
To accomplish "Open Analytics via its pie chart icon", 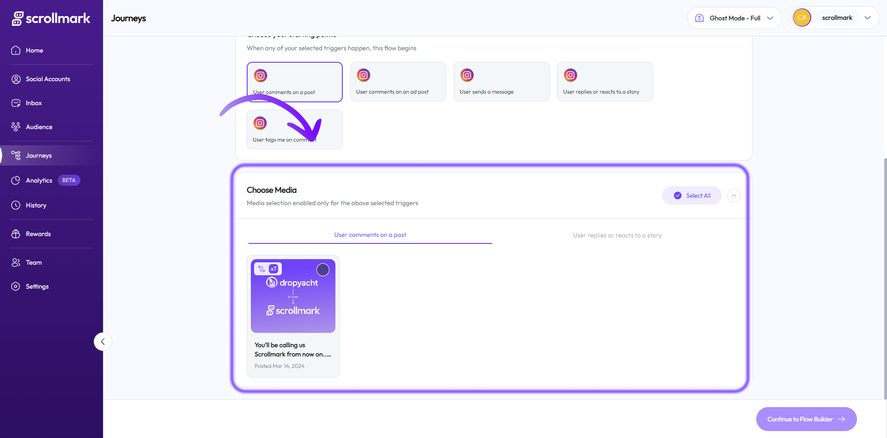I will point(16,180).
